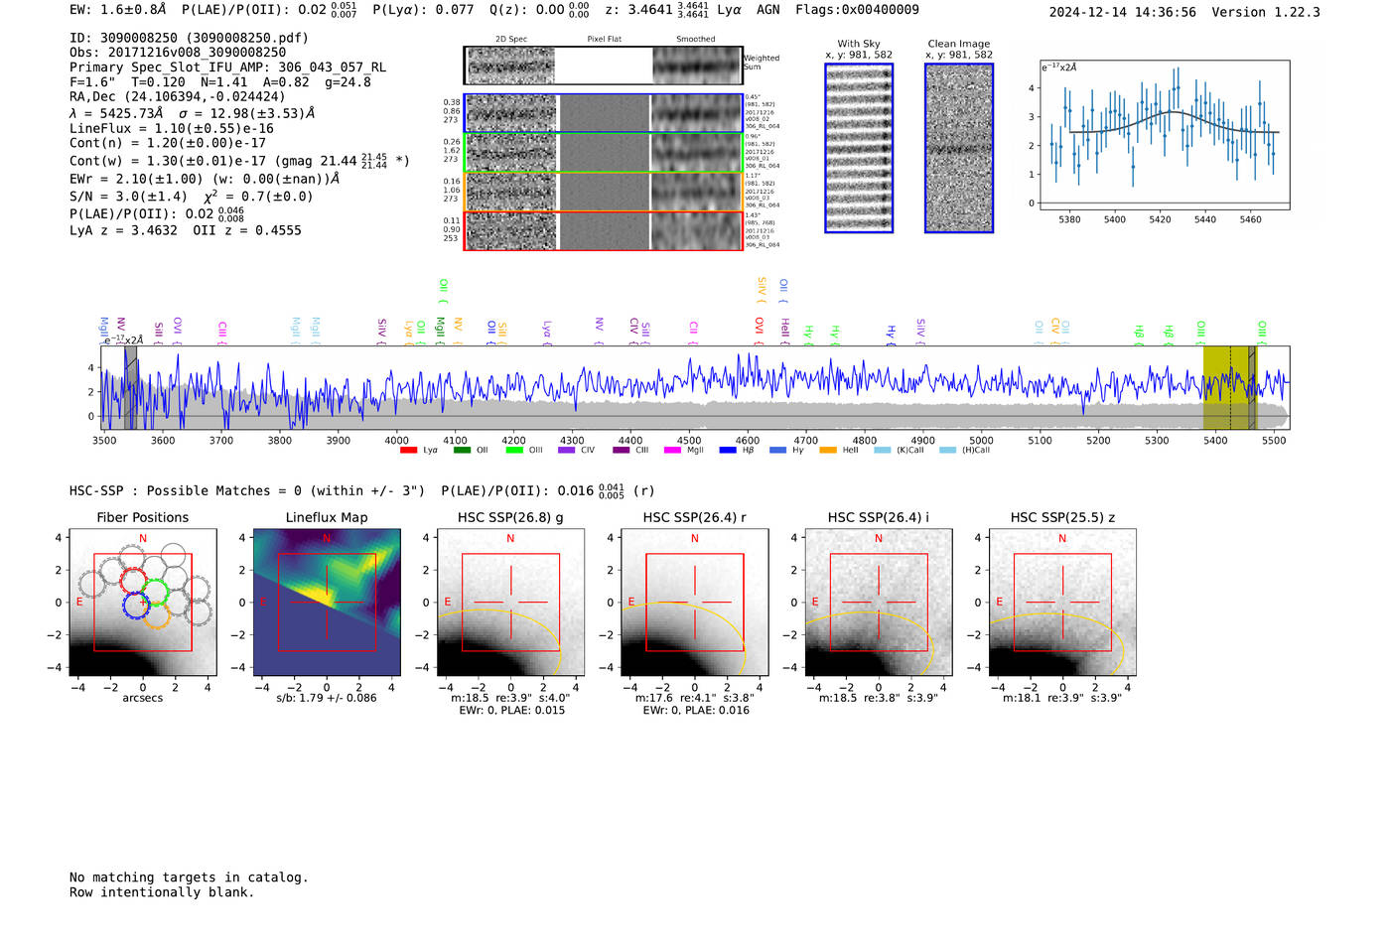This screenshot has height=946, width=1390.
Task: Click the timestamp 2024-12-14 14:36:56
Action: tap(1122, 12)
